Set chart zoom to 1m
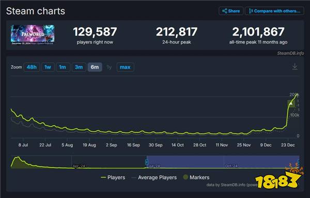Viewport: 310px width, 198px height. [x=63, y=67]
